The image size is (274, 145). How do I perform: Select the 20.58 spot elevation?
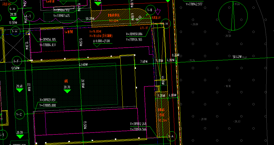228,36
